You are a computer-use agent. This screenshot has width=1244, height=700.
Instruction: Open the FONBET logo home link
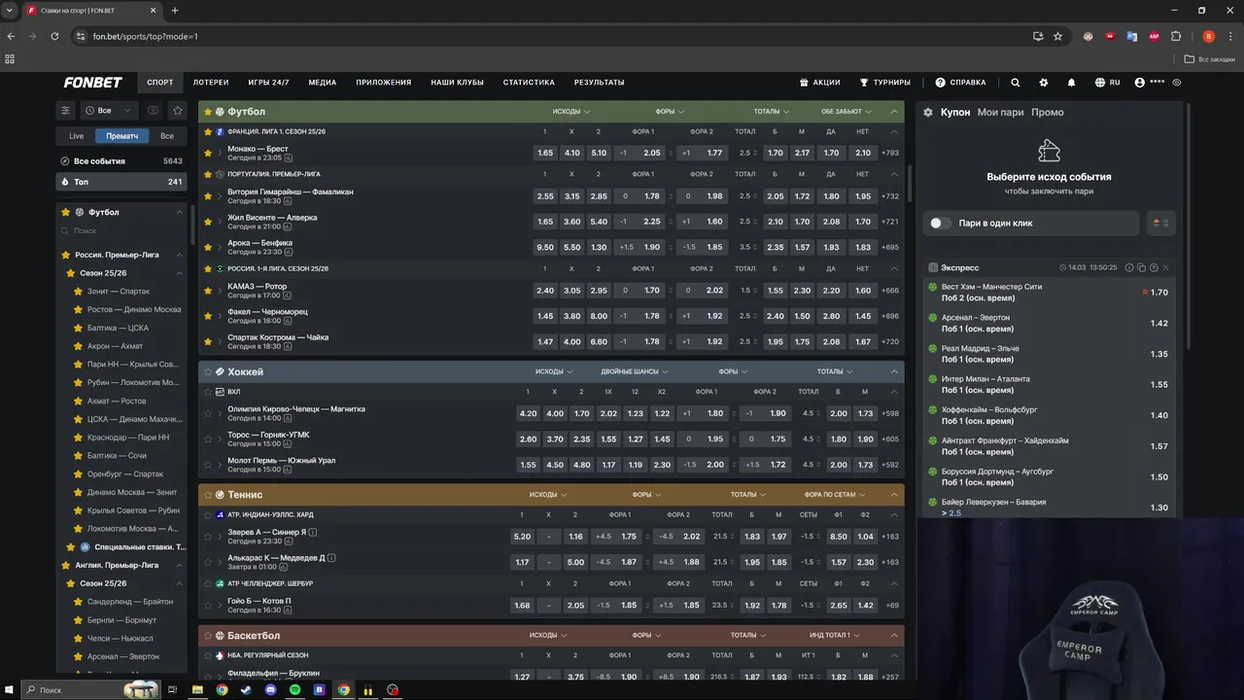pos(92,83)
